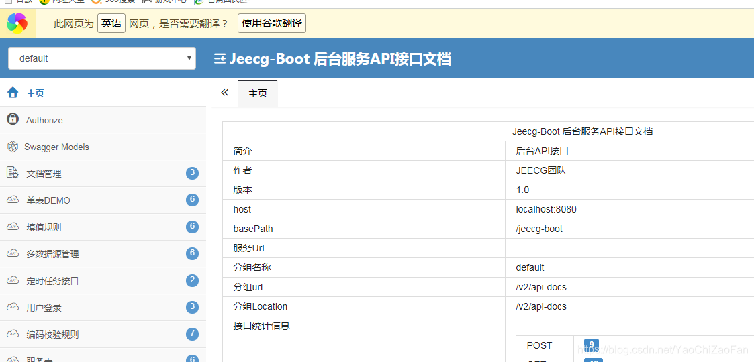Click the 版本 row label
This screenshot has height=362, width=754.
(242, 190)
